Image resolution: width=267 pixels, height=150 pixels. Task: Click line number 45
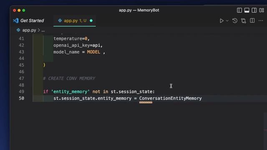click(x=21, y=65)
